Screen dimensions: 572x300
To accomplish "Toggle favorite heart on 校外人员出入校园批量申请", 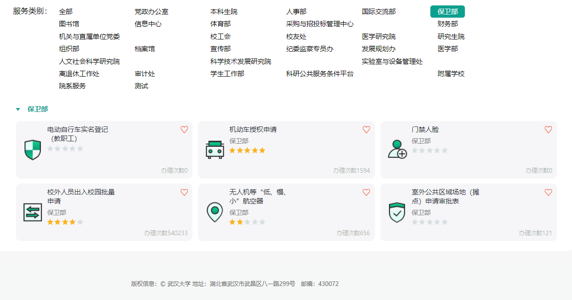I will pyautogui.click(x=184, y=192).
